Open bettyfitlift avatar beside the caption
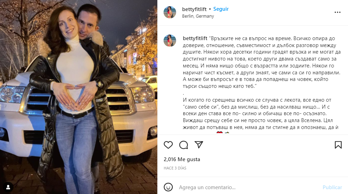 [170, 40]
